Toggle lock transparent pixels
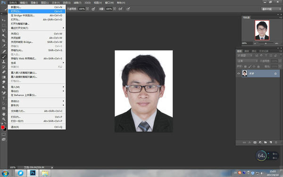The image size is (283, 177). 245,67
